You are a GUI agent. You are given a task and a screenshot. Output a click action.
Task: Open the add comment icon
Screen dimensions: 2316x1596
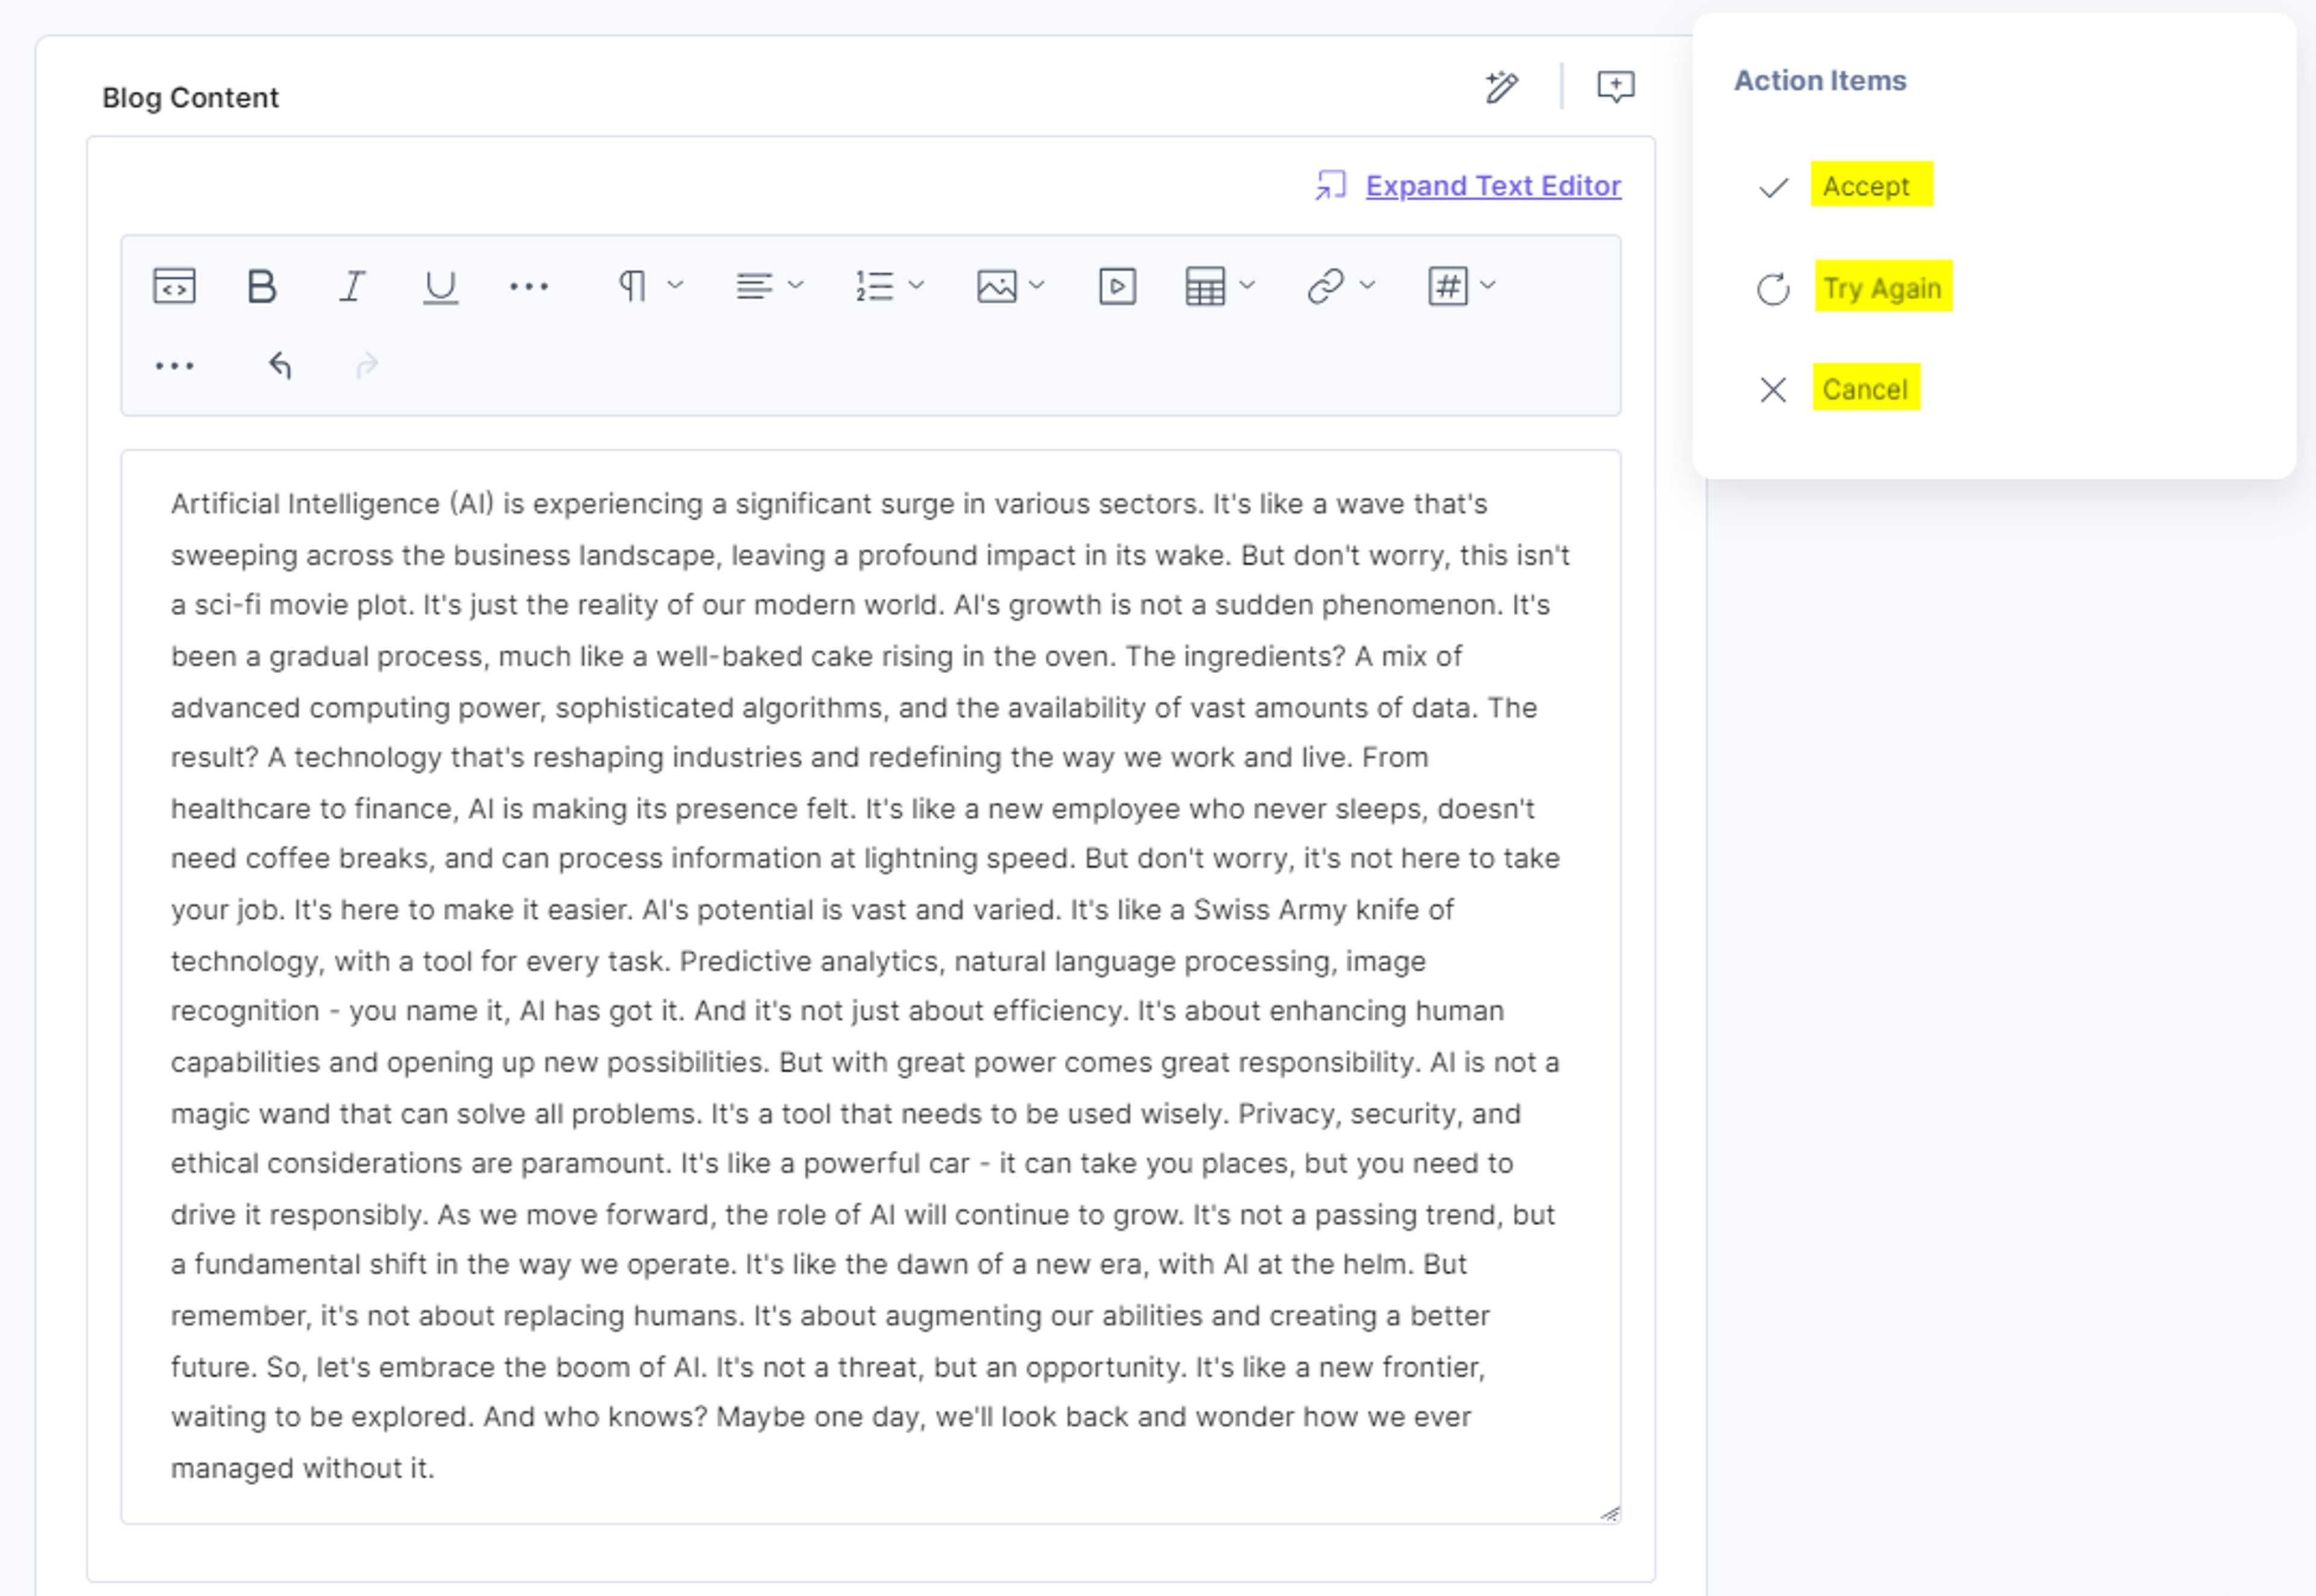tap(1615, 88)
